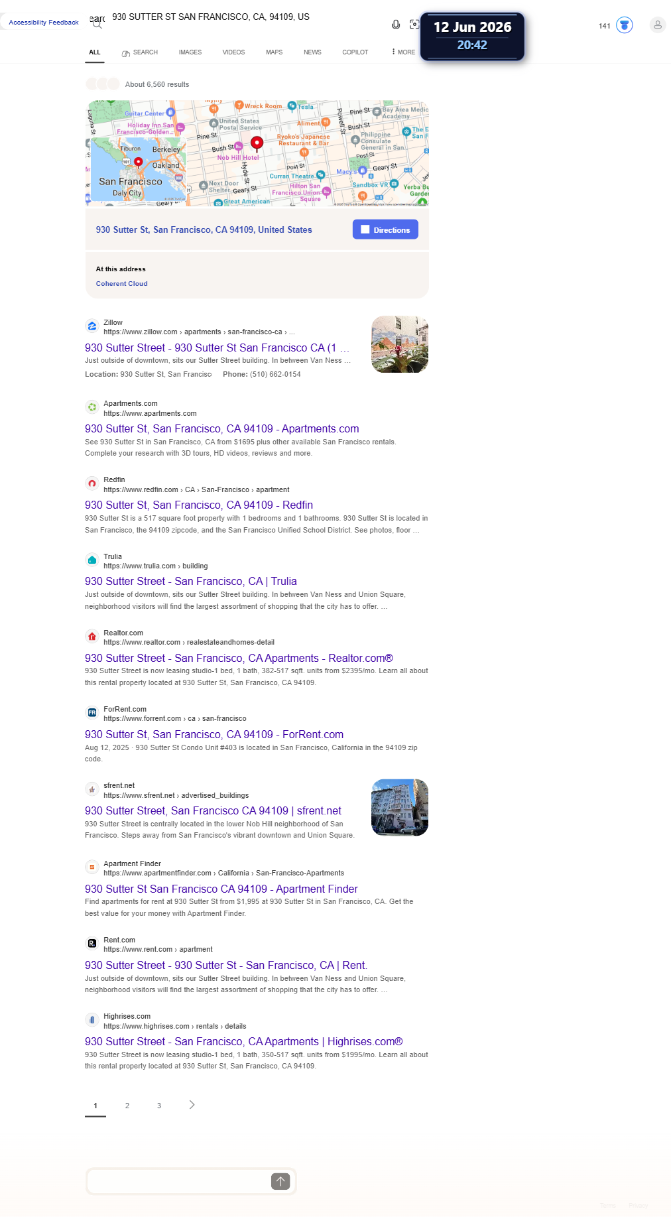Click the Directions button
The image size is (671, 1217).
(385, 229)
